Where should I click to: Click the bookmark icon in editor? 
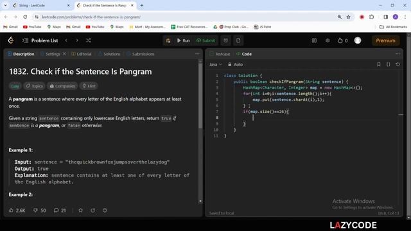pos(378,64)
